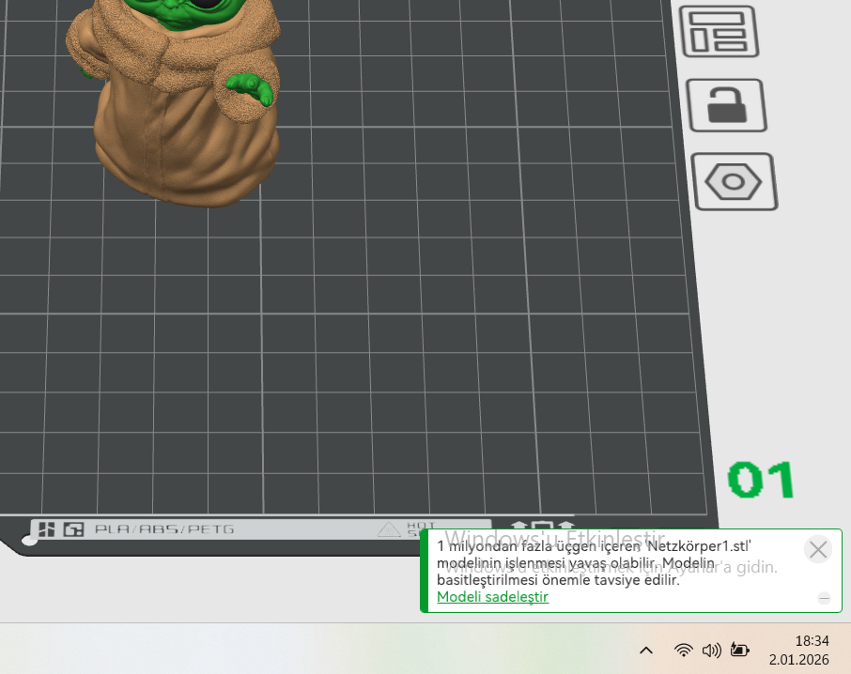Toggle the plate lock icon
This screenshot has width=851, height=674.
725,105
